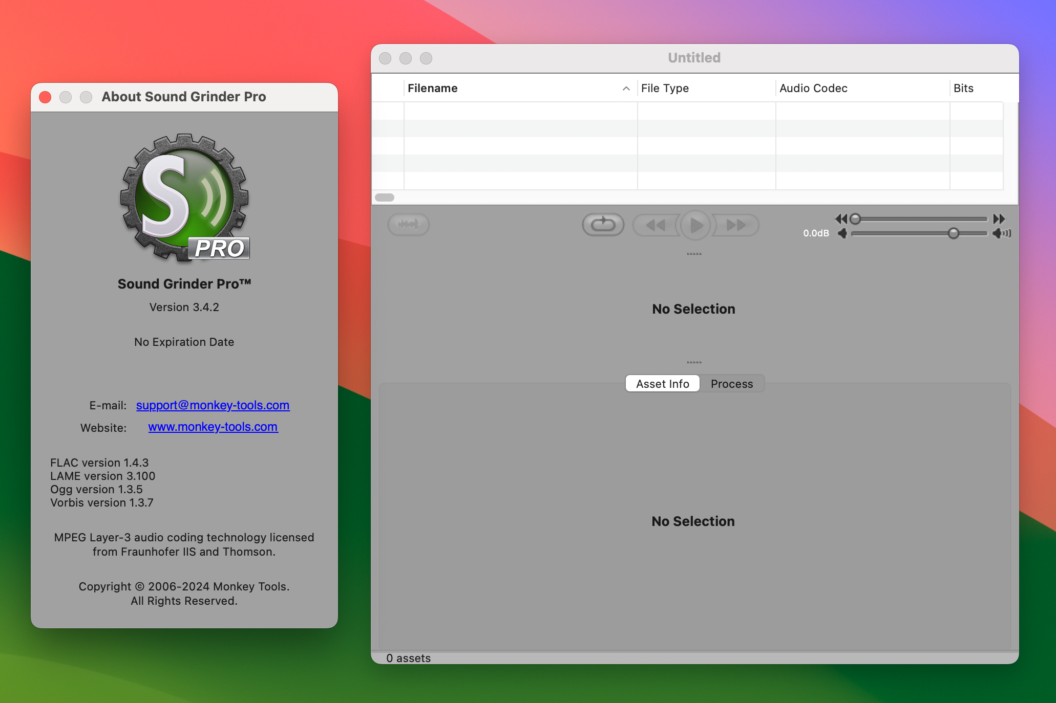This screenshot has height=703, width=1056.
Task: Click the rewind button
Action: point(656,225)
